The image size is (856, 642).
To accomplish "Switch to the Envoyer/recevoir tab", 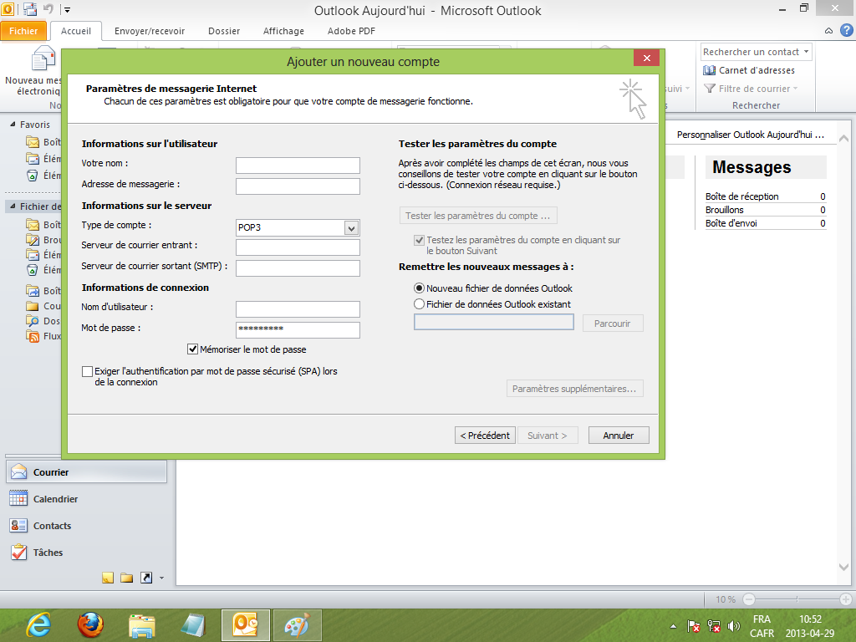I will point(150,31).
